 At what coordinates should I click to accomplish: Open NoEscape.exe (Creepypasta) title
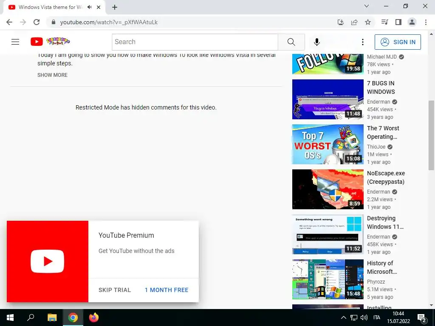[386, 177]
